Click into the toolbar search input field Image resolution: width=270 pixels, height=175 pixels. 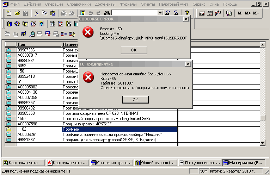[x=135, y=13]
